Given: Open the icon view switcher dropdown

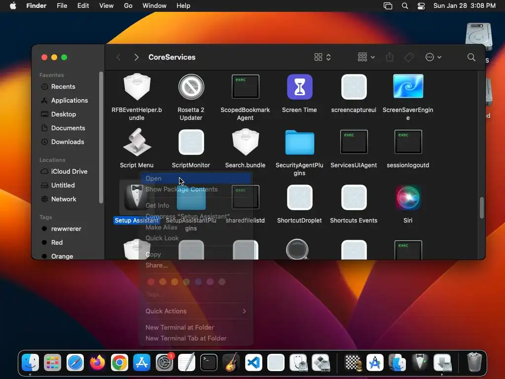Looking at the screenshot, I should (x=323, y=57).
